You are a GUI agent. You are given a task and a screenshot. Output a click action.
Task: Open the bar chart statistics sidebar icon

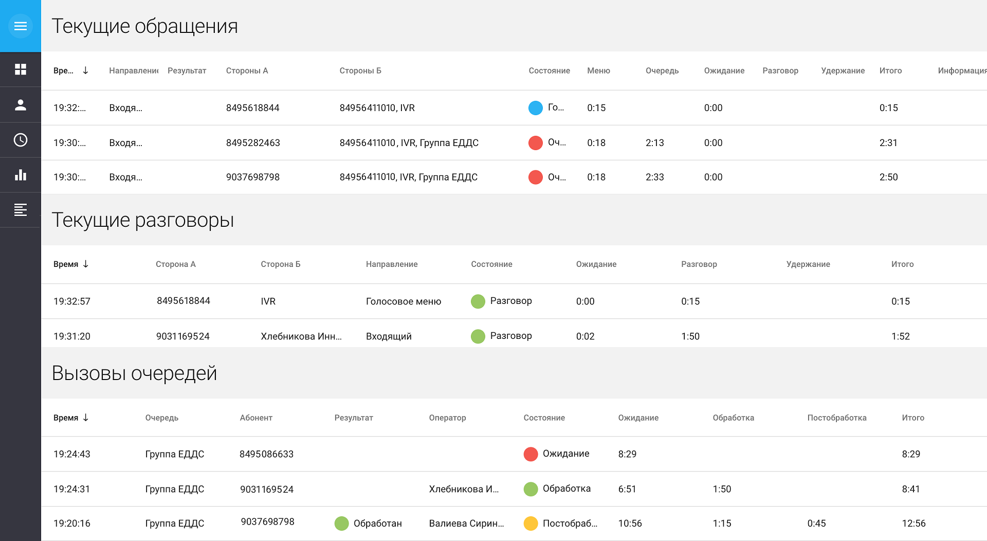21,175
